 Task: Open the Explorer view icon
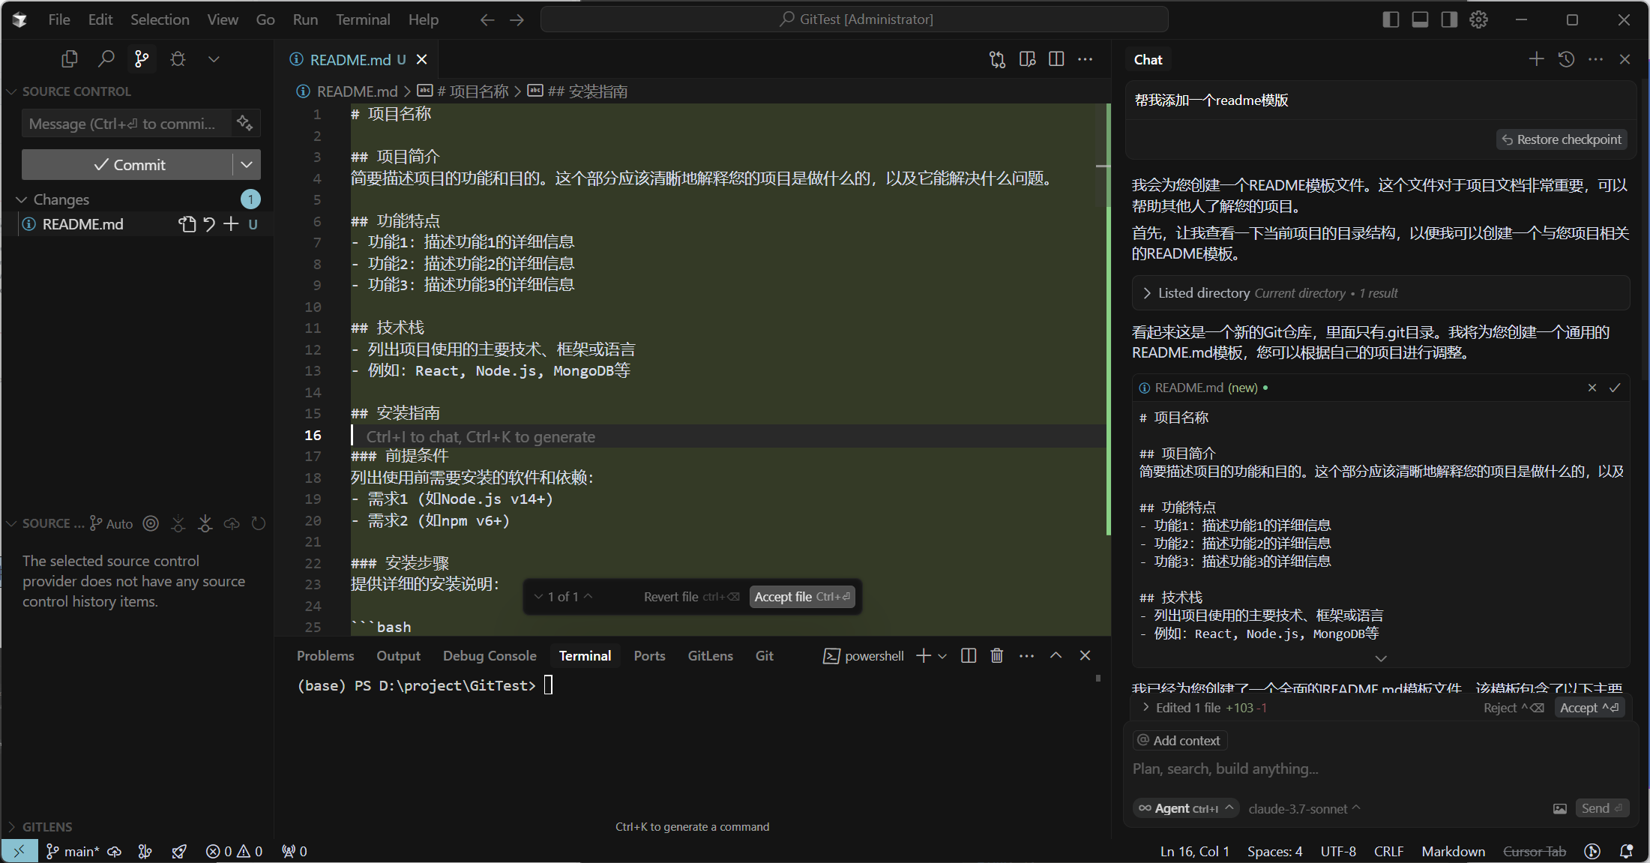pyautogui.click(x=69, y=59)
